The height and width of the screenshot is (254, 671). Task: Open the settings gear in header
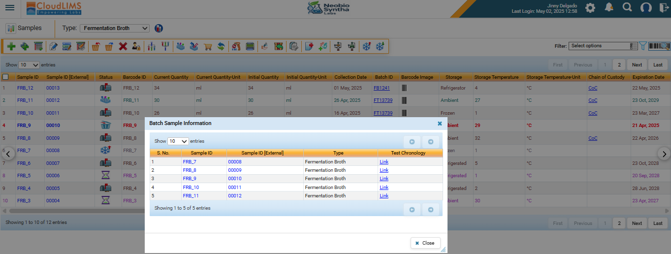590,7
